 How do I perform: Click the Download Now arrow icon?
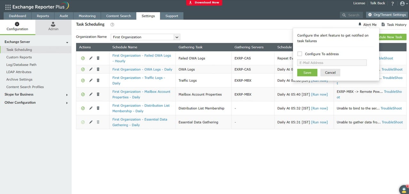[191, 2]
